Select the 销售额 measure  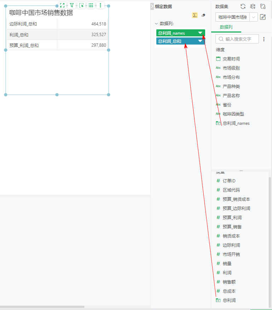point(229,282)
